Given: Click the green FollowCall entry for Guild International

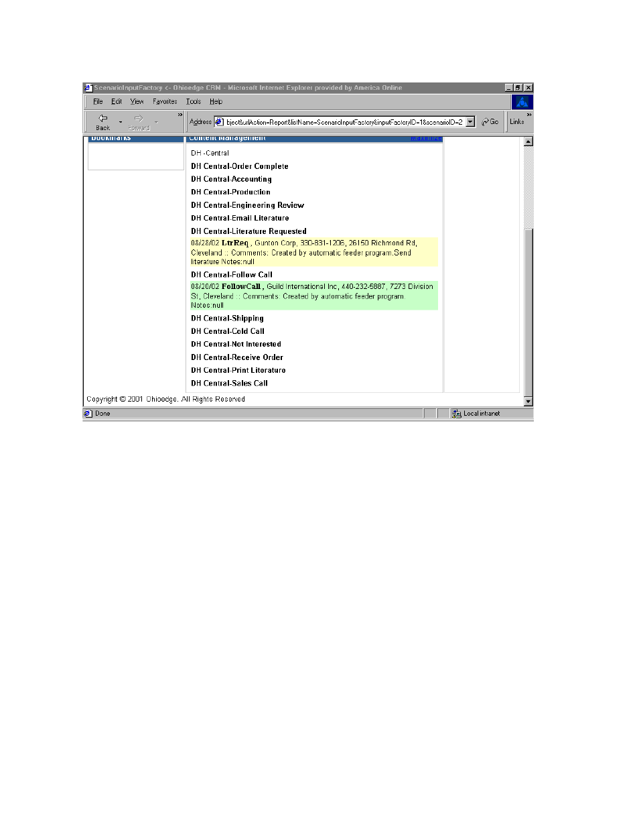Looking at the screenshot, I should tap(313, 296).
